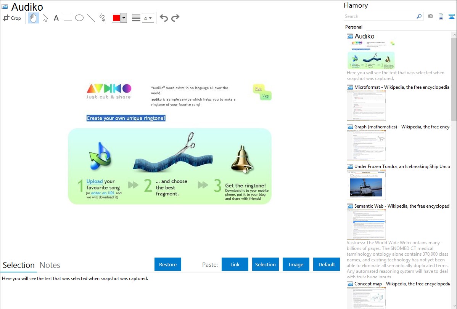Click the Upload link in step 1
Viewport: 457px width, 309px height.
click(x=95, y=181)
